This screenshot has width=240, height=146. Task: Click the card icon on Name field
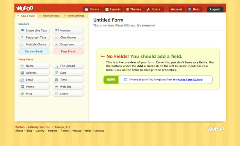click(x=22, y=66)
